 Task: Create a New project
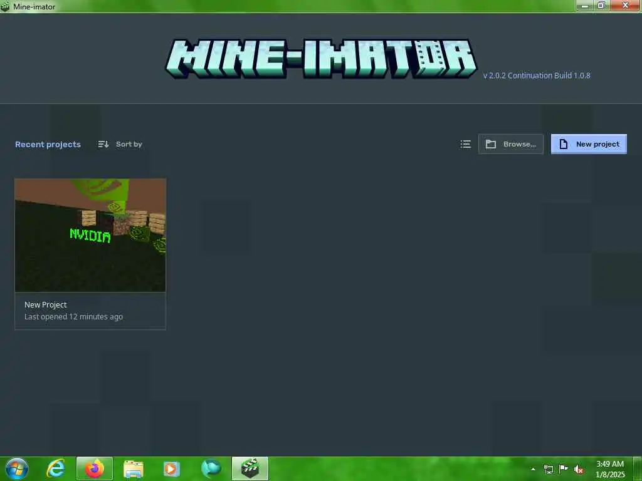[x=588, y=144]
